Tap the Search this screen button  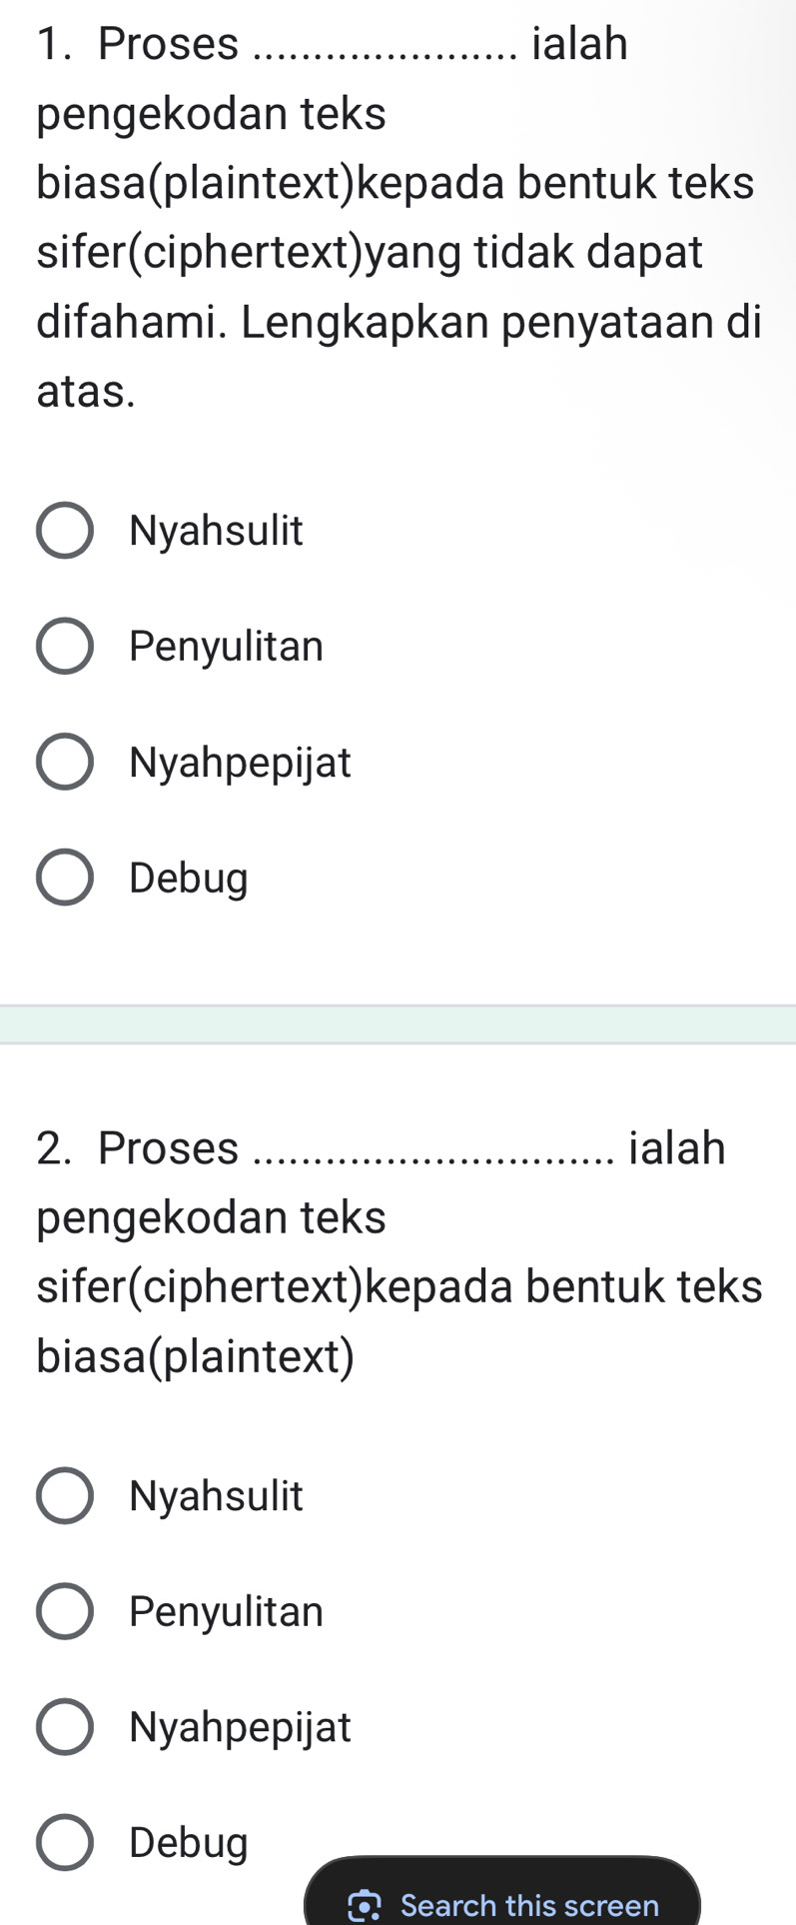[499, 1904]
